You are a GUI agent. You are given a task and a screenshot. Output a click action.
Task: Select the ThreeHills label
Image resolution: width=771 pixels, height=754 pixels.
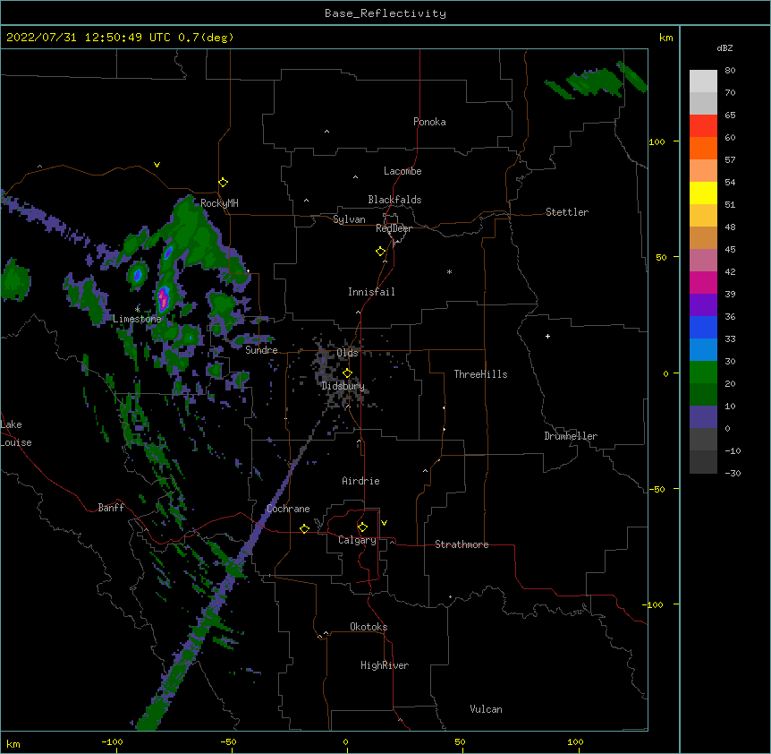point(480,374)
